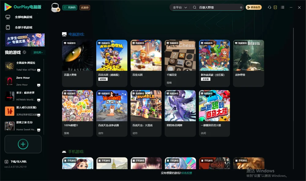Viewport: 306px width, 181px height.
Task: Click the user avatar icon
Action: 55,7
